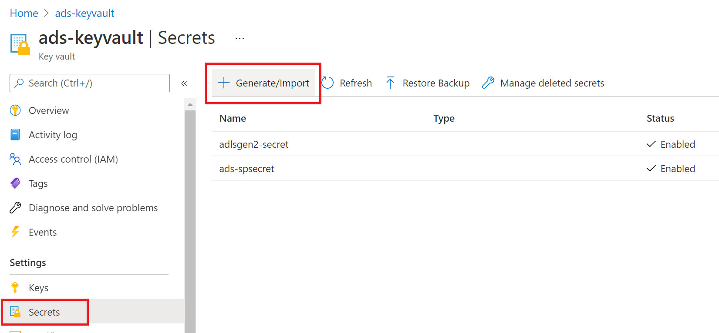
Task: Open Diagnose and solve problems
Action: pos(93,208)
